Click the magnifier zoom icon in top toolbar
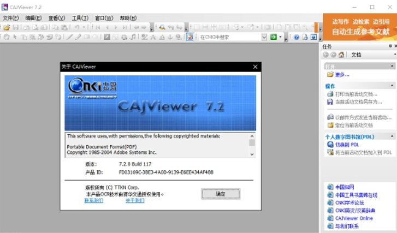This screenshot has width=397, height=233. [x=305, y=27]
